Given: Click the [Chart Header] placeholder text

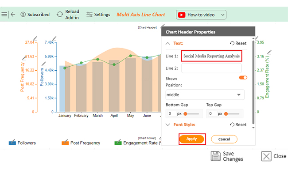Looking at the screenshot, I should point(147,28).
